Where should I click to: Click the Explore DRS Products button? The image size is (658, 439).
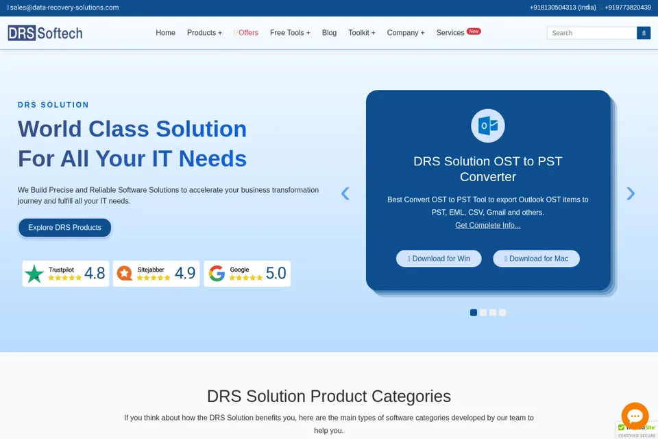(64, 227)
